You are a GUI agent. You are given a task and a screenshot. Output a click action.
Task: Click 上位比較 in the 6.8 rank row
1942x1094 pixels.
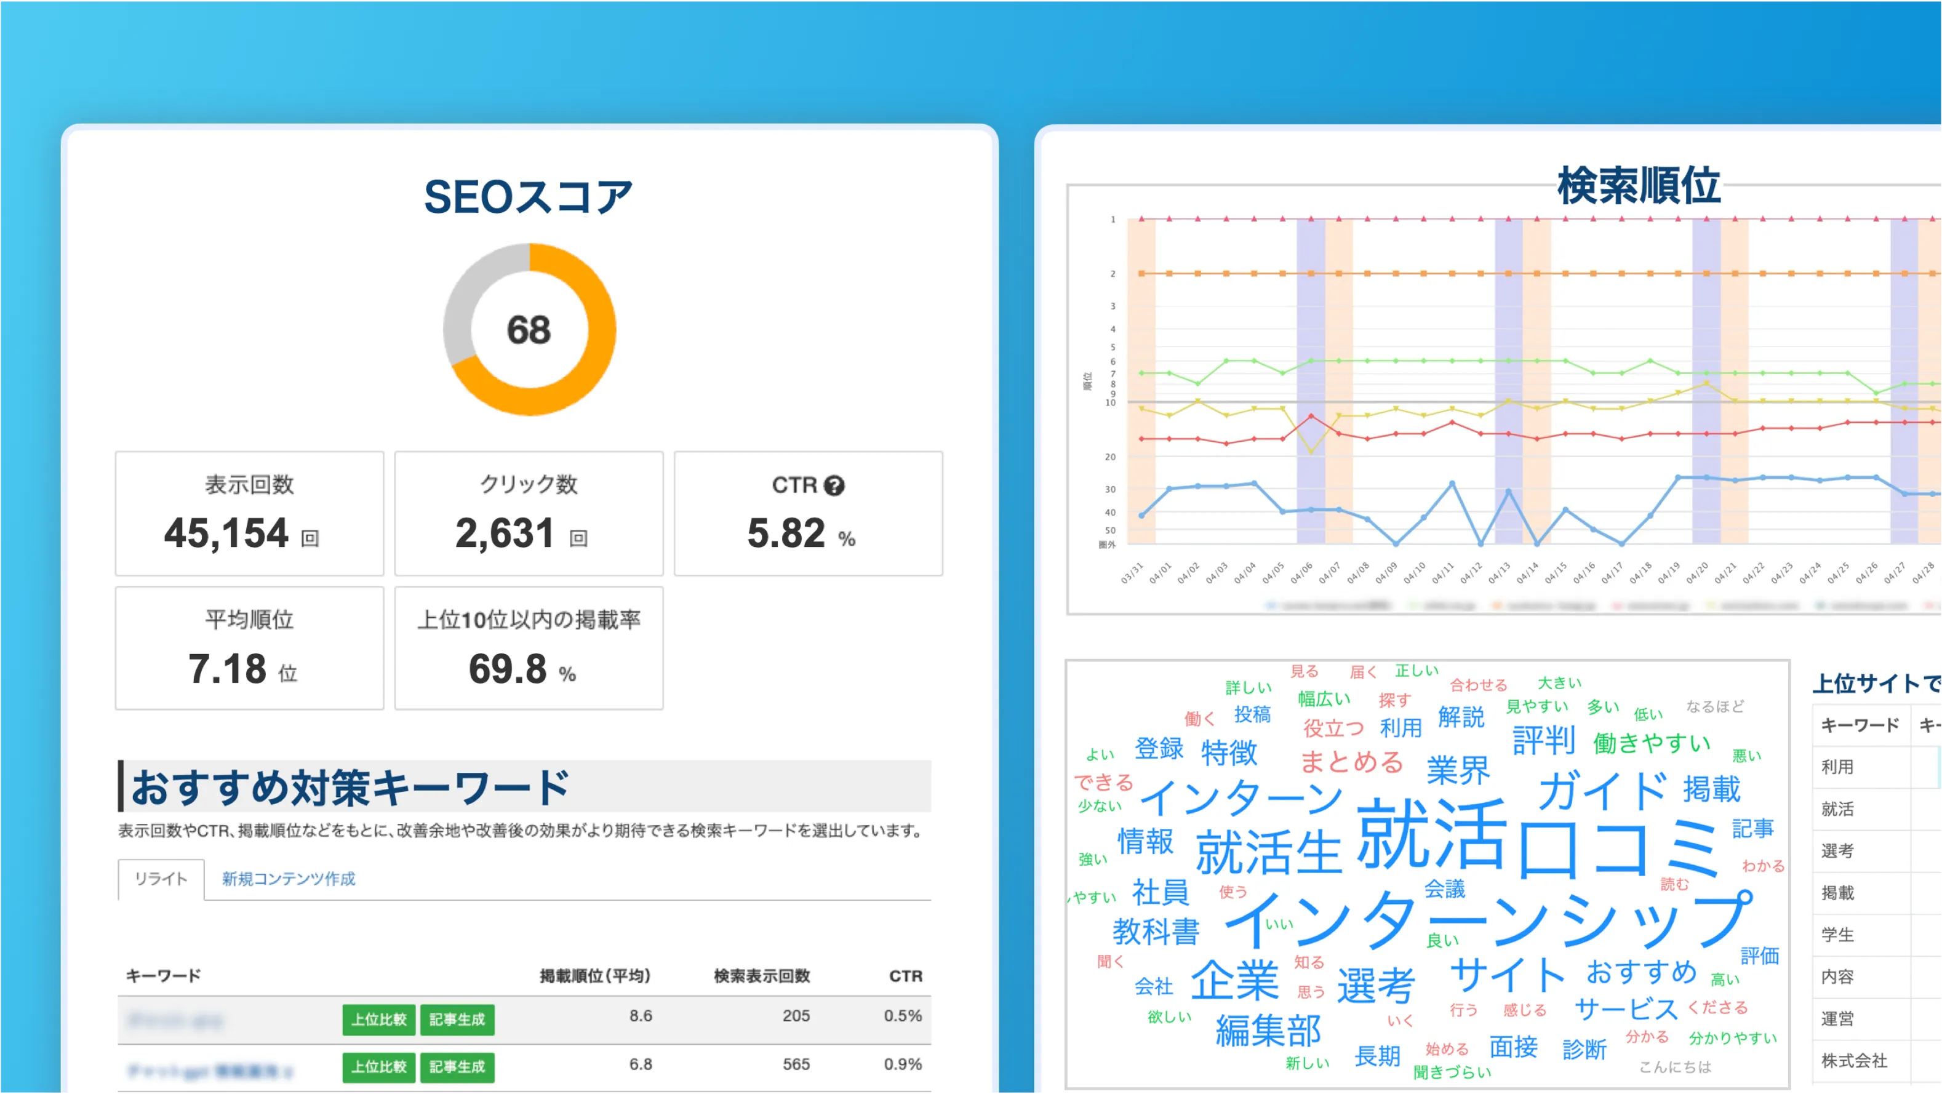pyautogui.click(x=378, y=1067)
